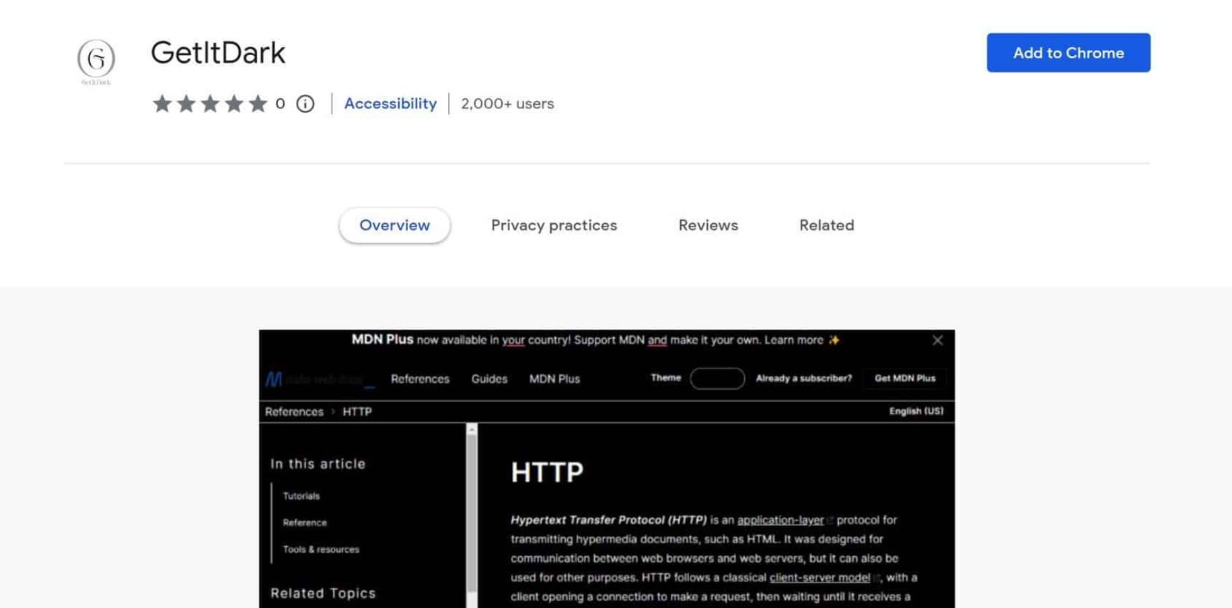Click the fifth rating star
The height and width of the screenshot is (608, 1232).
click(258, 104)
